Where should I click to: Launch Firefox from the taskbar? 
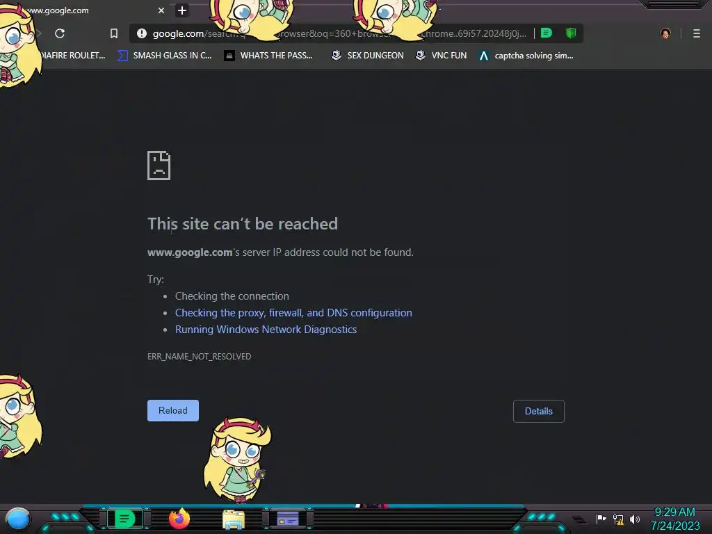coord(179,519)
